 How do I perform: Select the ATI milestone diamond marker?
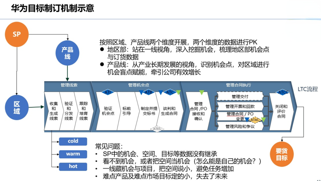(x=108, y=92)
